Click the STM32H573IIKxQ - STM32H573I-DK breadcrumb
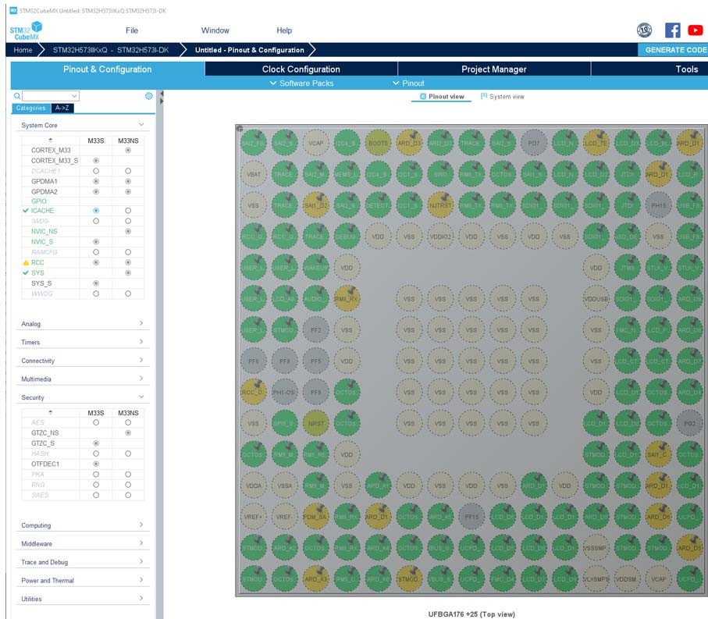Screen dimensions: 708x619 coord(111,50)
